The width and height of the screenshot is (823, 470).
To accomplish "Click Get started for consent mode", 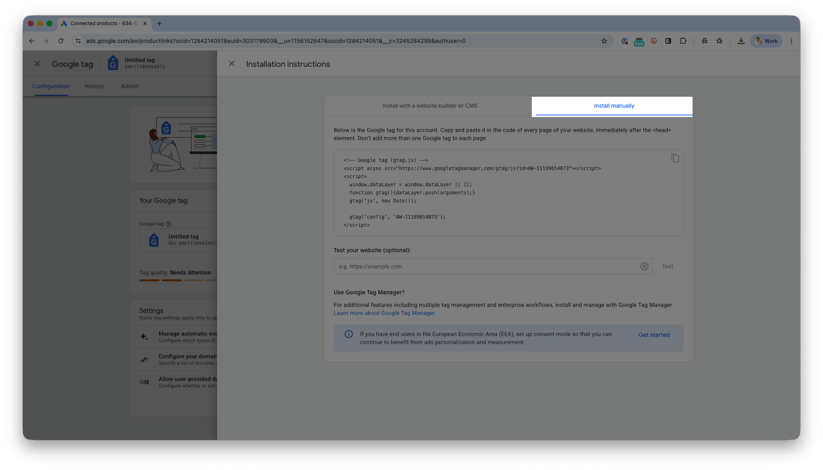I will coord(654,335).
